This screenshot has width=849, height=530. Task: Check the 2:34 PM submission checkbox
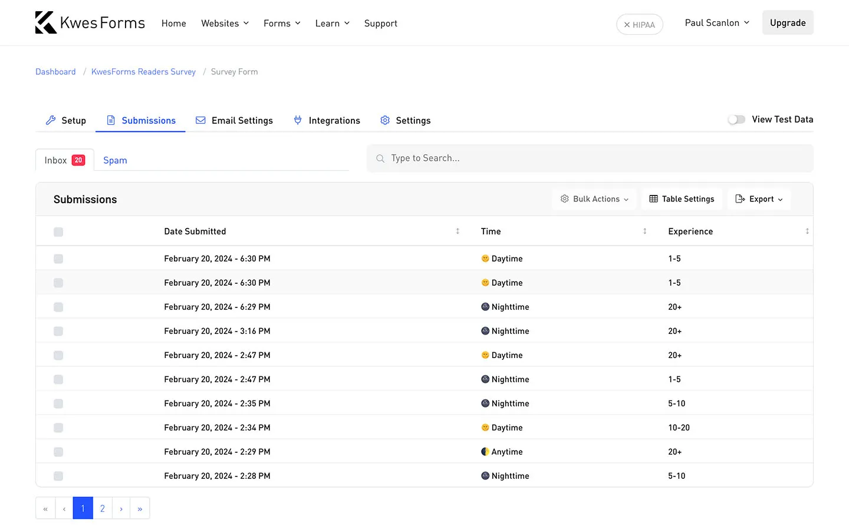tap(58, 428)
